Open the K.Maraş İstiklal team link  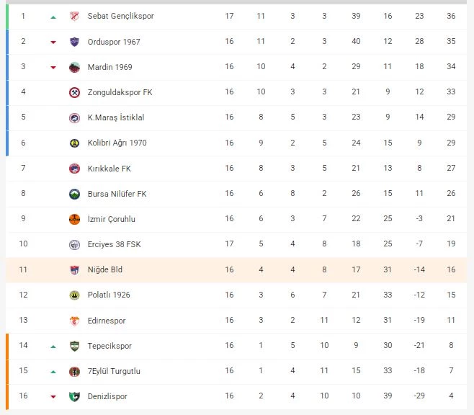[x=116, y=117]
